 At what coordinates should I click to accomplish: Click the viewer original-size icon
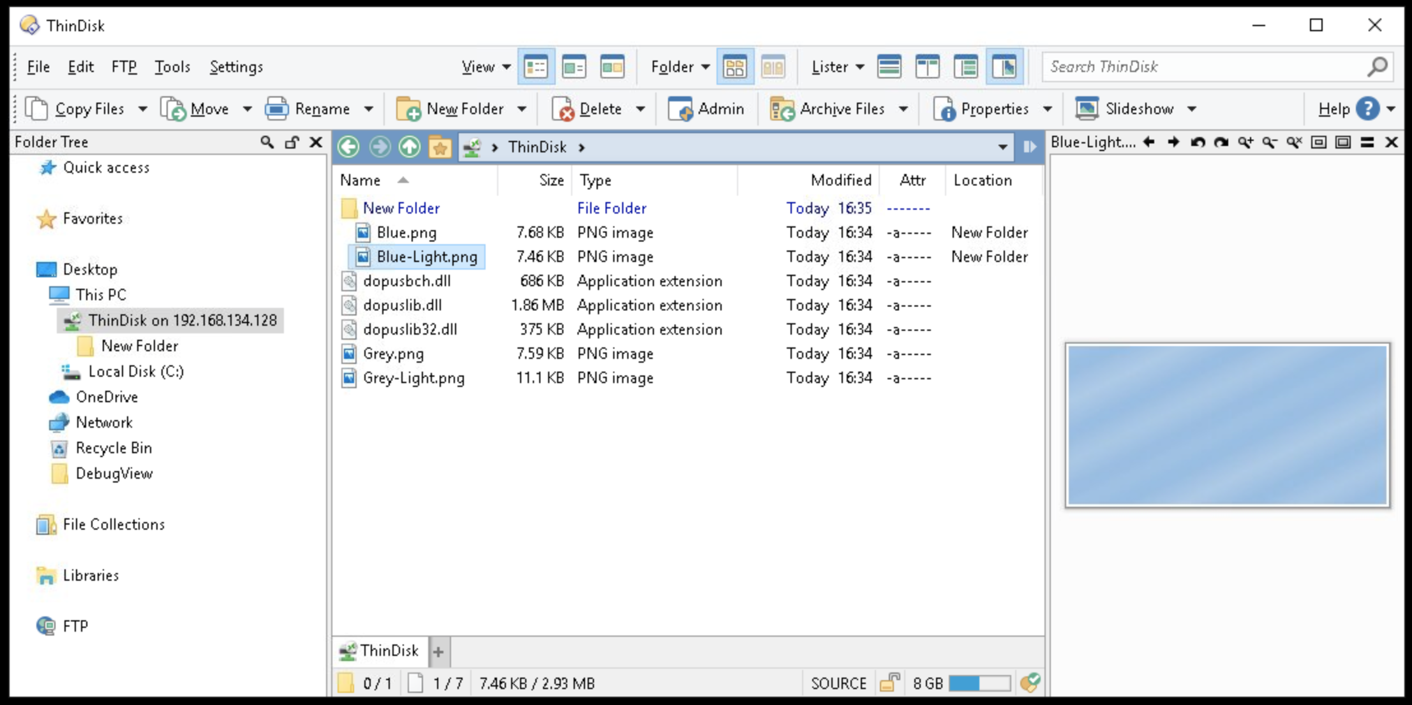point(1319,142)
